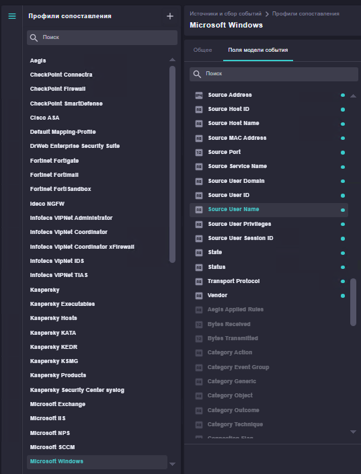The width and height of the screenshot is (361, 474).
Task: Click the up arrow of profiles list scrollbar
Action: (x=172, y=60)
